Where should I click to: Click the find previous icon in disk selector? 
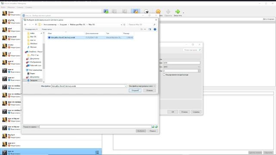click(x=153, y=127)
